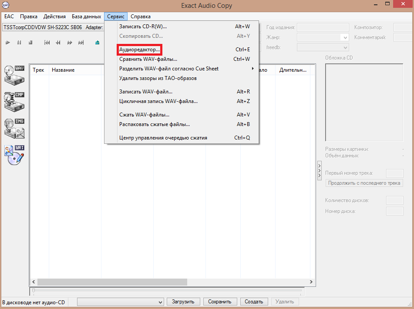Click the Загрузить button
This screenshot has height=309, width=414.
pos(183,302)
